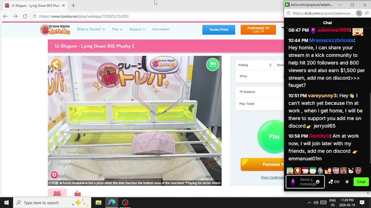Reload the Toreba page

25,16
